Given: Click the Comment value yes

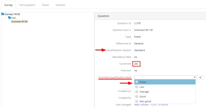Looking at the screenshot, I should [136, 64].
